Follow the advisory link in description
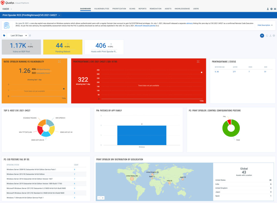277x203 pixels. pyautogui.click(x=189, y=23)
